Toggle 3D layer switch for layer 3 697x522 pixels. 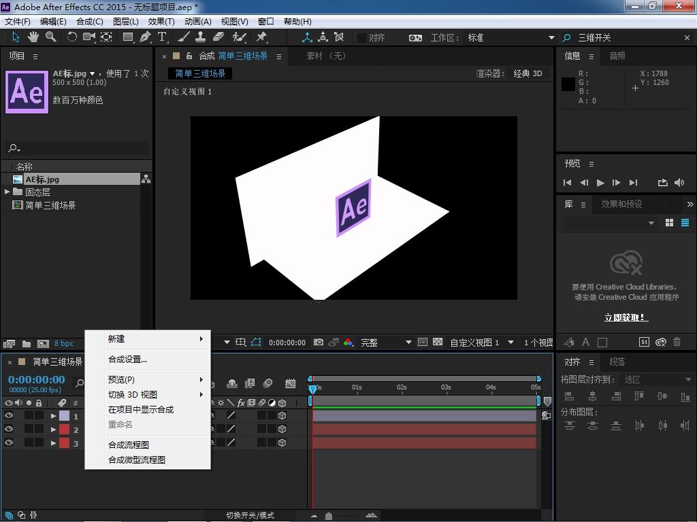[x=282, y=442]
